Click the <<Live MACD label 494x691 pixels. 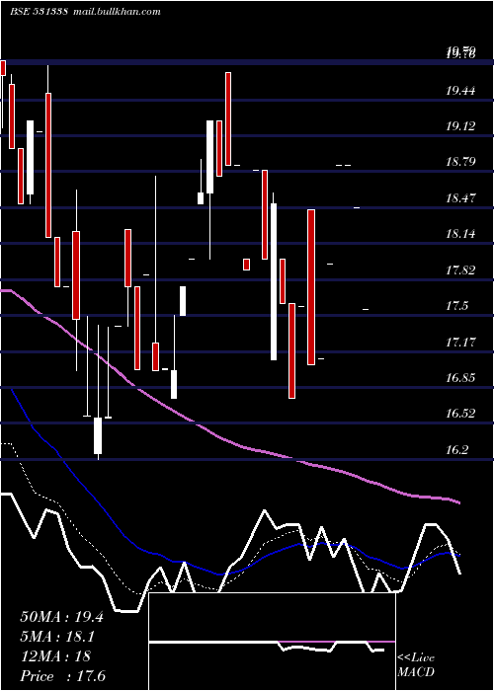tap(416, 665)
